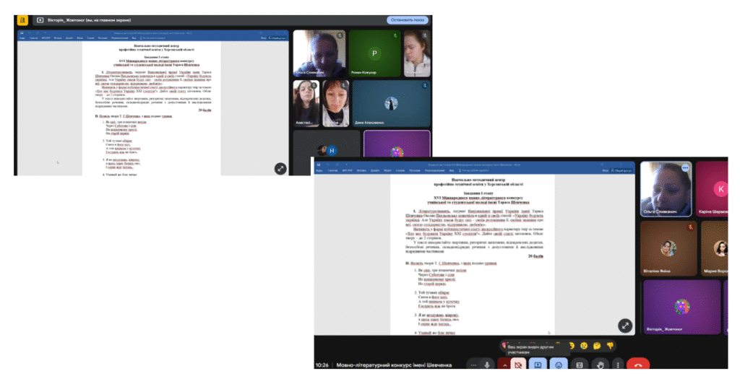The width and height of the screenshot is (740, 384).
Task: Click the yellow Meet logo at top left
Action: 23,21
